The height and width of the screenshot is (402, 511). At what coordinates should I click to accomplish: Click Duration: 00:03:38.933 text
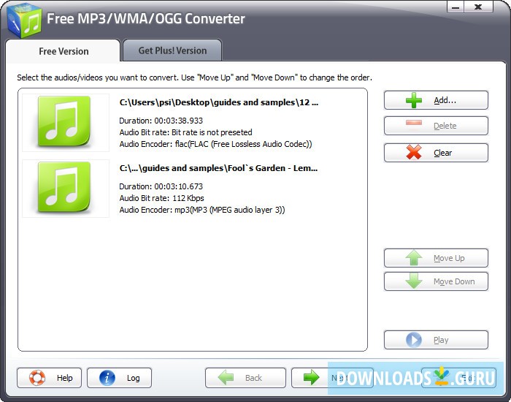point(161,121)
